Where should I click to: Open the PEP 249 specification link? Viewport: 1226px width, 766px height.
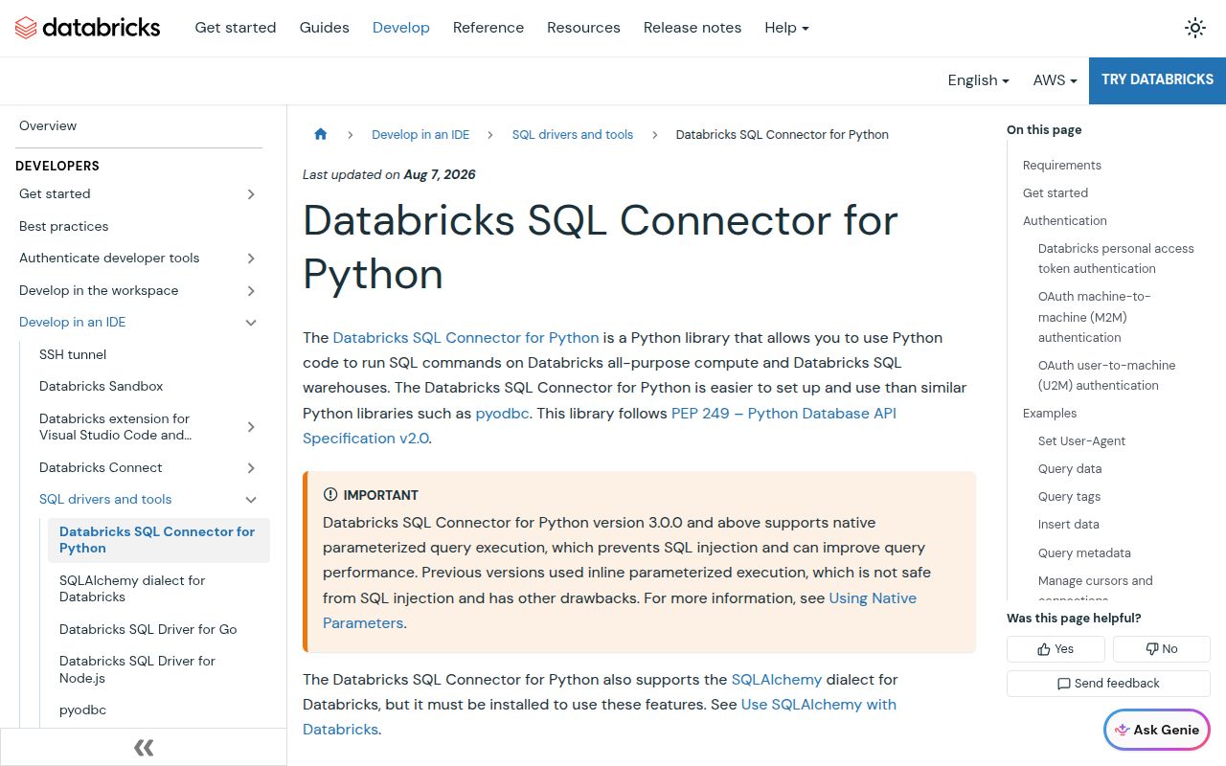[600, 425]
